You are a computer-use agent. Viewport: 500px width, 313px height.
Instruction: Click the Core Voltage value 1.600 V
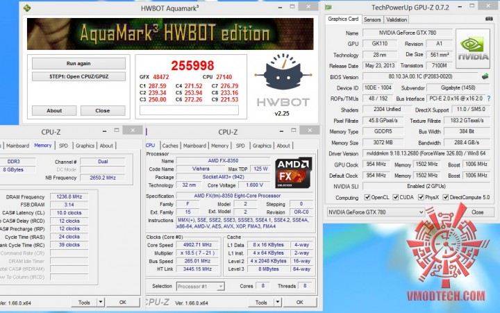click(x=254, y=185)
